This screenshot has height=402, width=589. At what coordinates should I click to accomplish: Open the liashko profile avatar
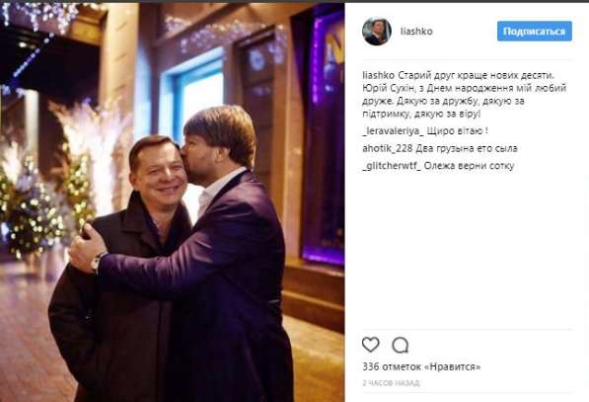(377, 32)
